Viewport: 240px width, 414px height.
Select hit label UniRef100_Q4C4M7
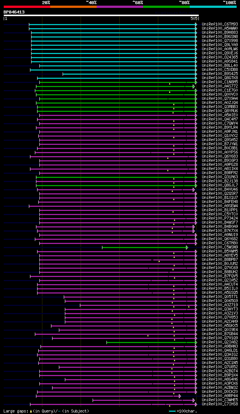(x=220, y=119)
